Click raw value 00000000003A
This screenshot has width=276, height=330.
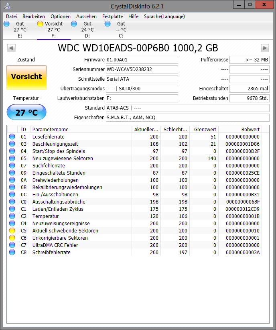click(243, 253)
